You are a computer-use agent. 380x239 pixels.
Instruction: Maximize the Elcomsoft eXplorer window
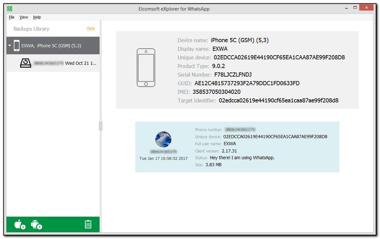(356, 8)
